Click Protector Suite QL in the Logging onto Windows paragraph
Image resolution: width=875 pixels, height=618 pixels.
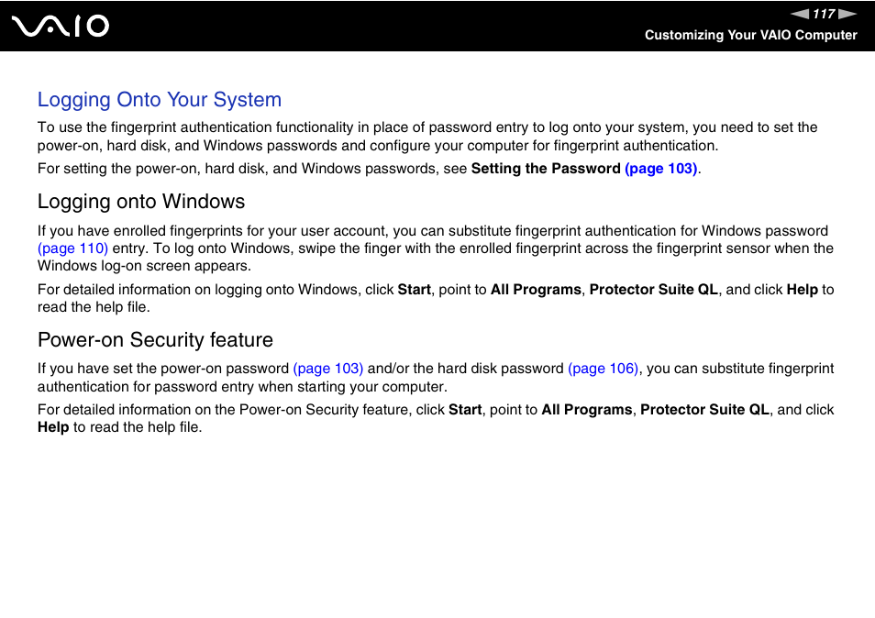point(653,290)
